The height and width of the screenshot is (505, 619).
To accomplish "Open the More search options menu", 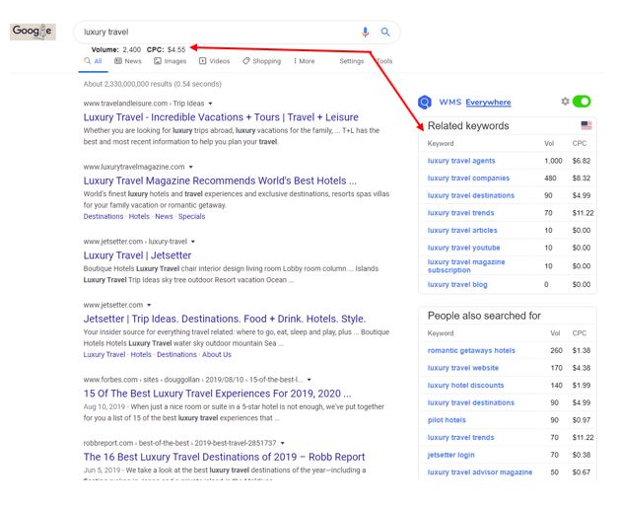I will tap(304, 61).
